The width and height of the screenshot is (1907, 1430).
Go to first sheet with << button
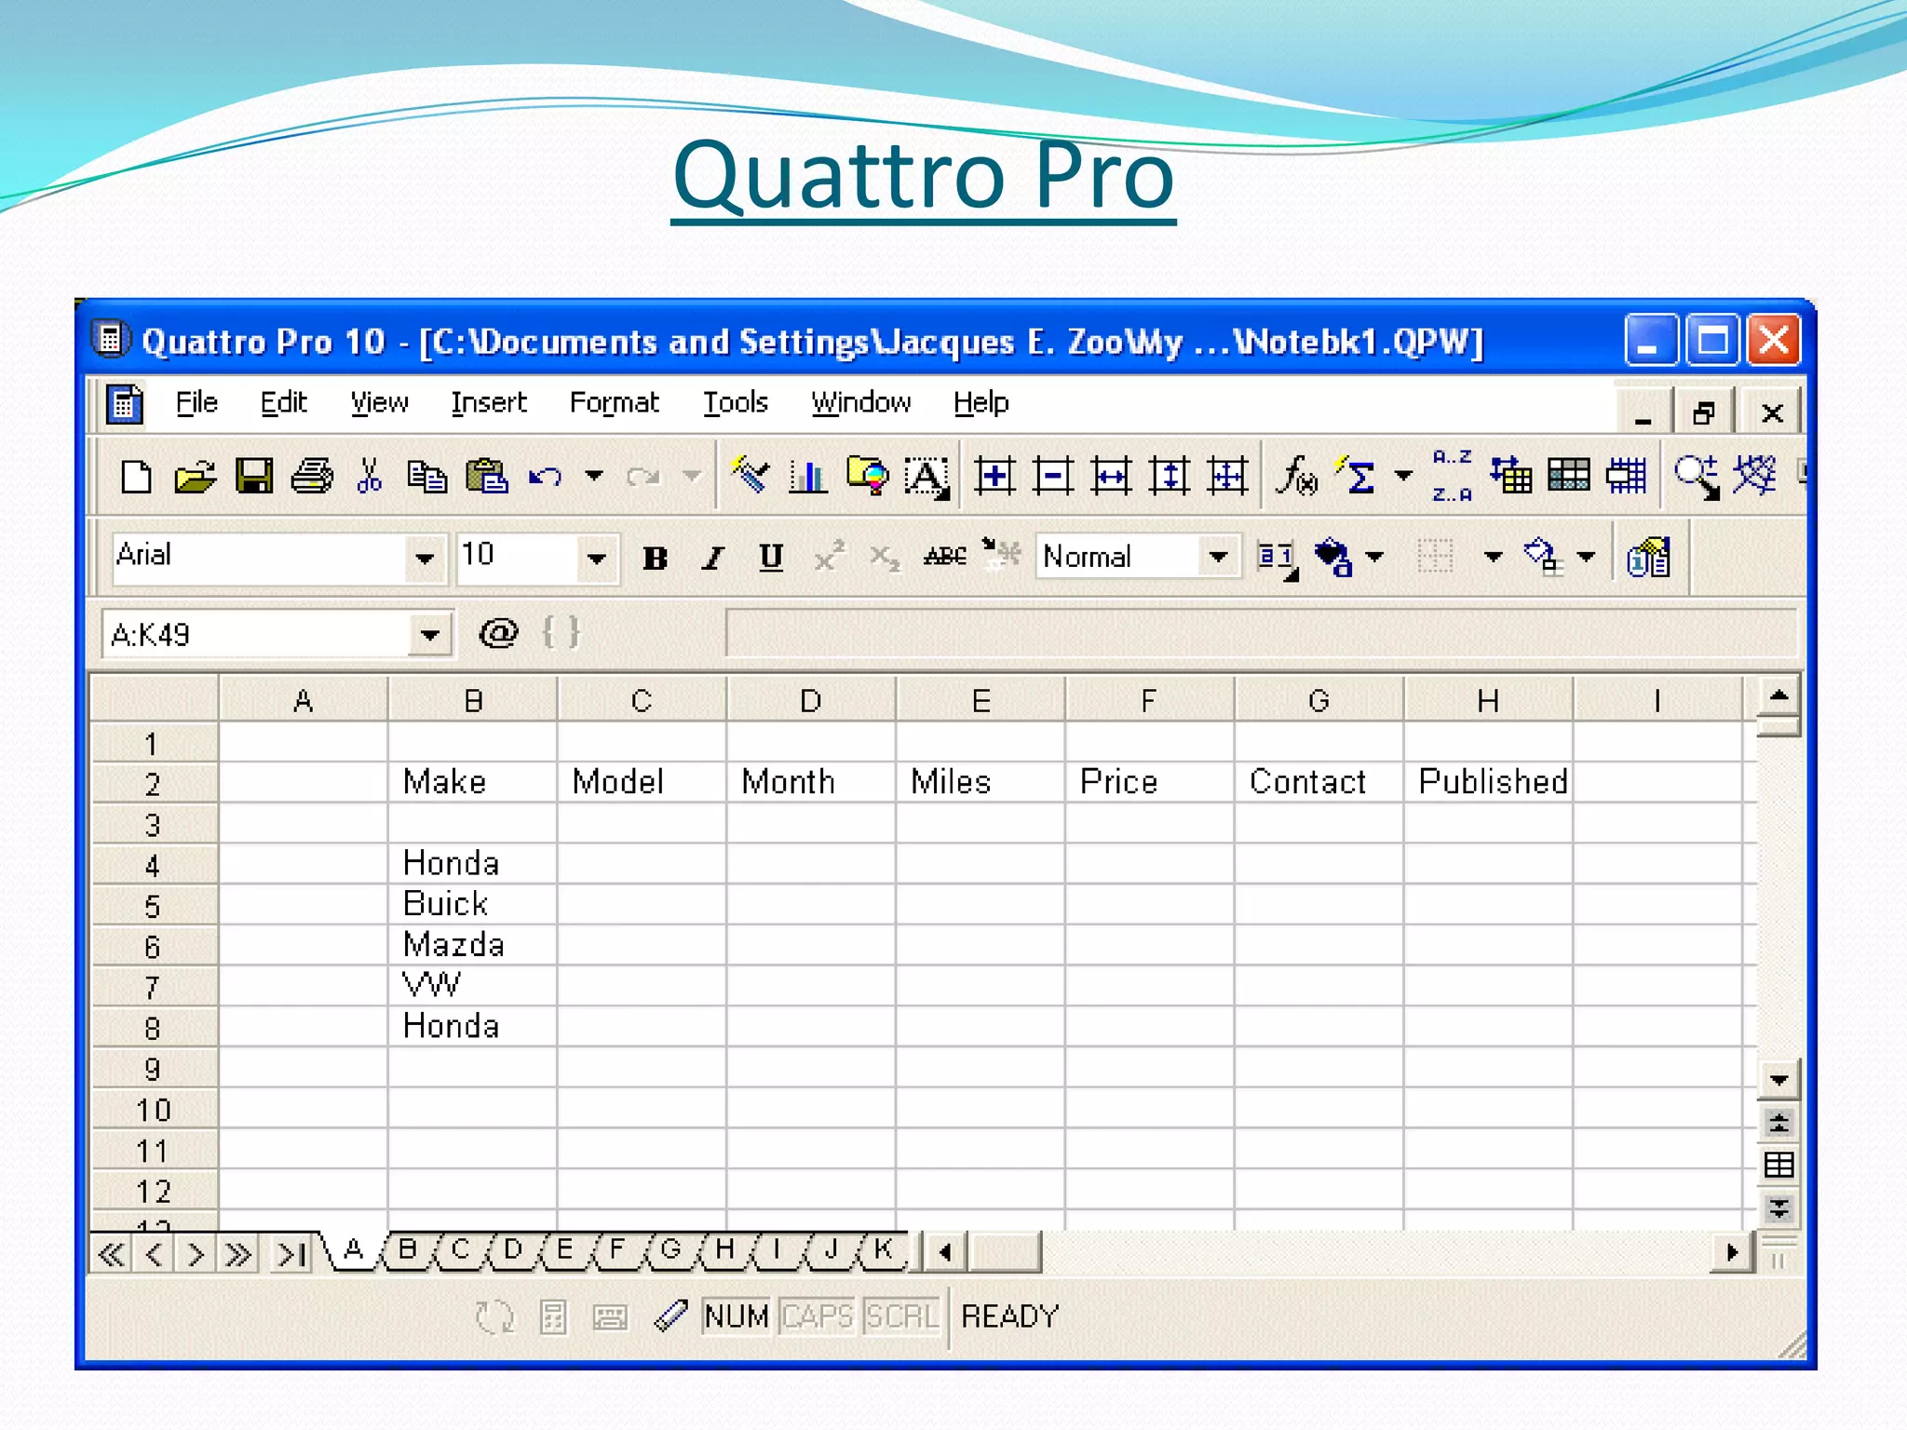[112, 1254]
